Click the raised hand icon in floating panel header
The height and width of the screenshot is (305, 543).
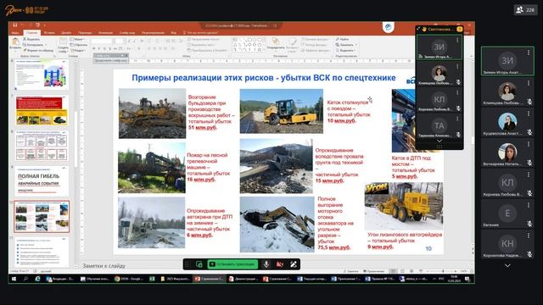pyautogui.click(x=424, y=29)
